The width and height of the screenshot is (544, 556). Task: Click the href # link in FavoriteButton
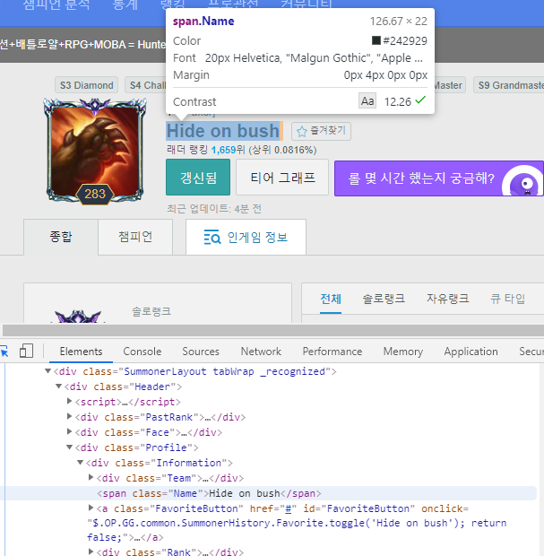289,508
